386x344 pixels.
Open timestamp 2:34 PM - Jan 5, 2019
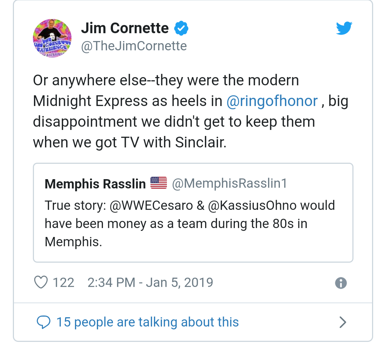[x=150, y=283]
